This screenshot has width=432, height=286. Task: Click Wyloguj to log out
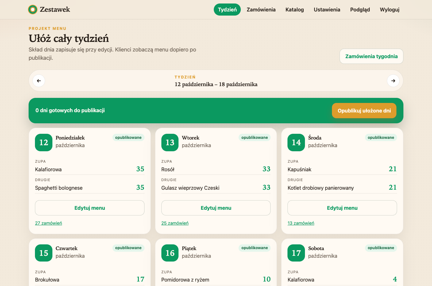point(390,10)
